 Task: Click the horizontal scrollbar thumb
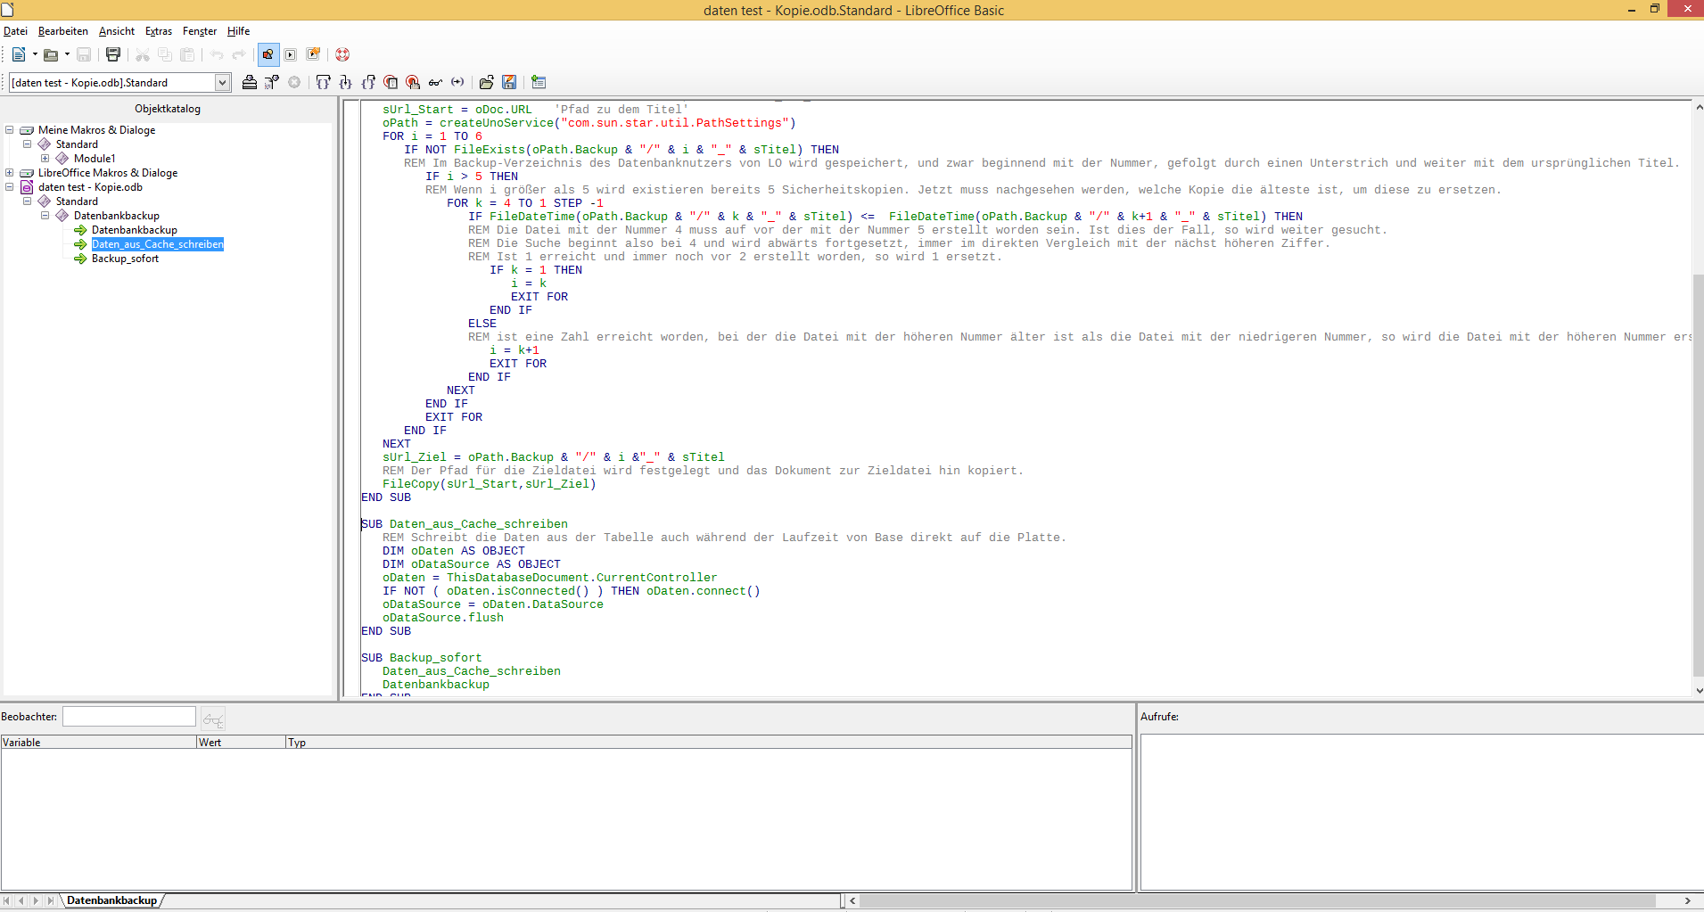pyautogui.click(x=1258, y=900)
